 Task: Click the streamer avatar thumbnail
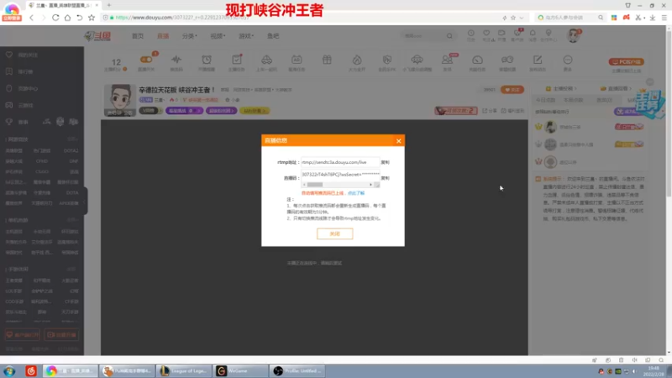pyautogui.click(x=119, y=100)
